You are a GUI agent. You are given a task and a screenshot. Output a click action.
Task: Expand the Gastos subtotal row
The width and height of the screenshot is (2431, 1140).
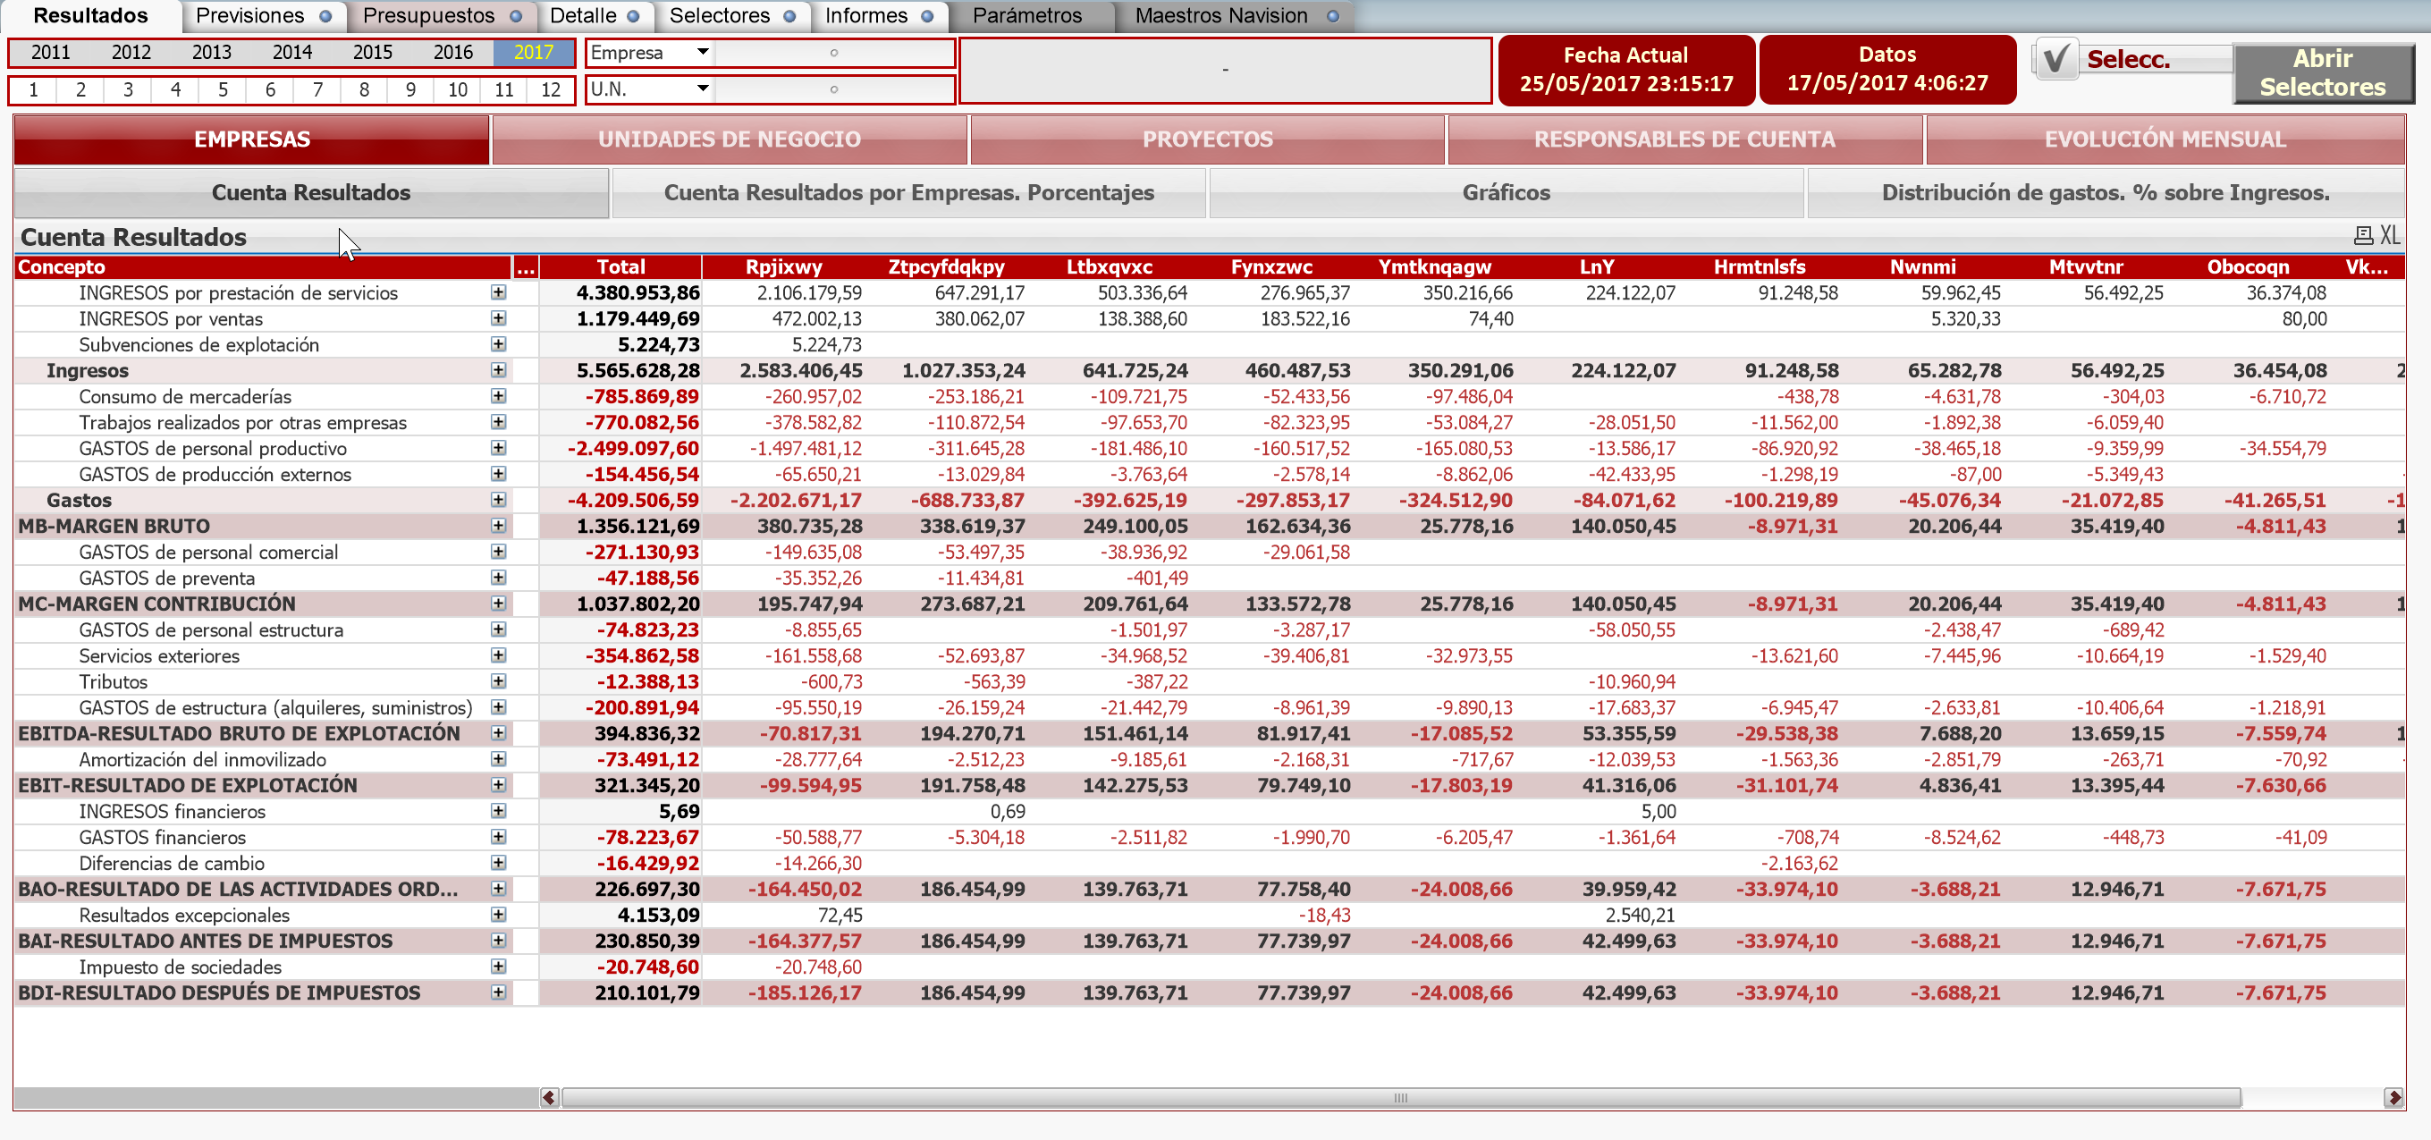498,500
